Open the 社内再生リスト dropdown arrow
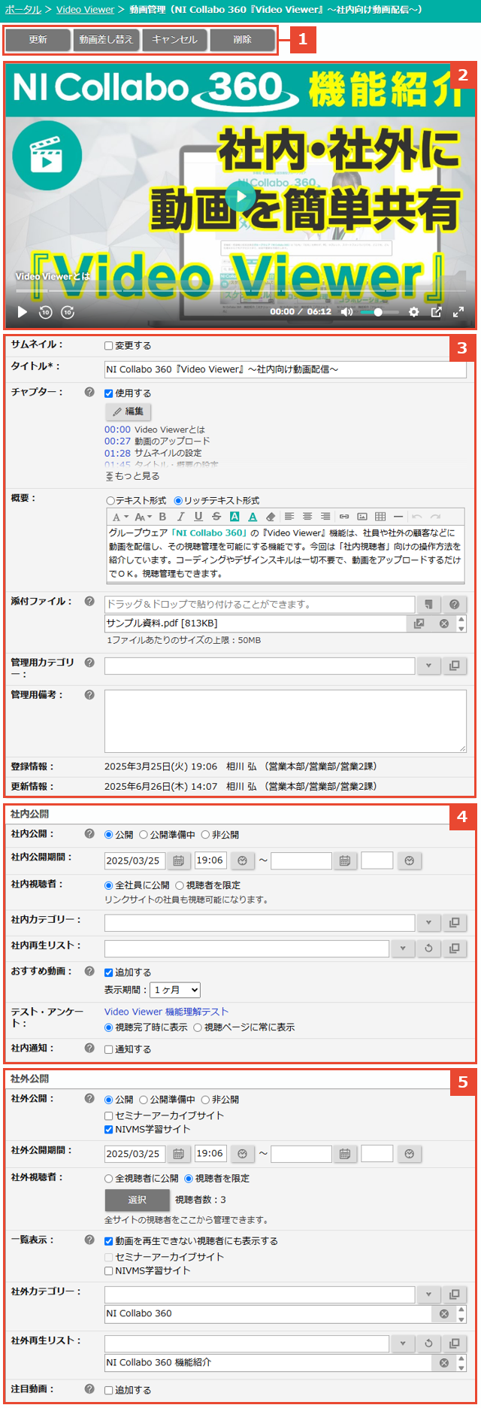 point(403,948)
